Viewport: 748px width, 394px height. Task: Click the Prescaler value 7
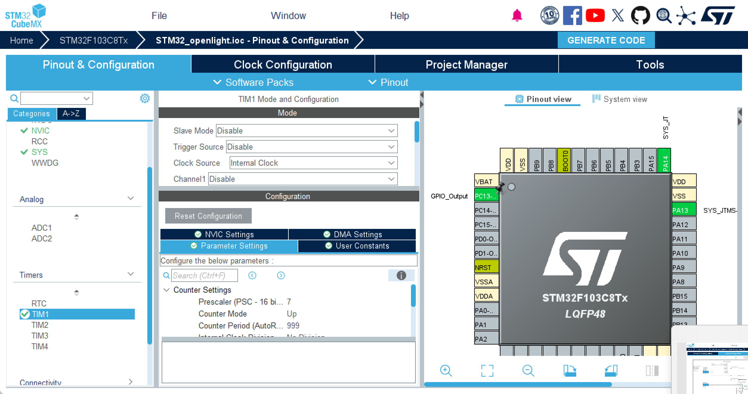point(289,302)
